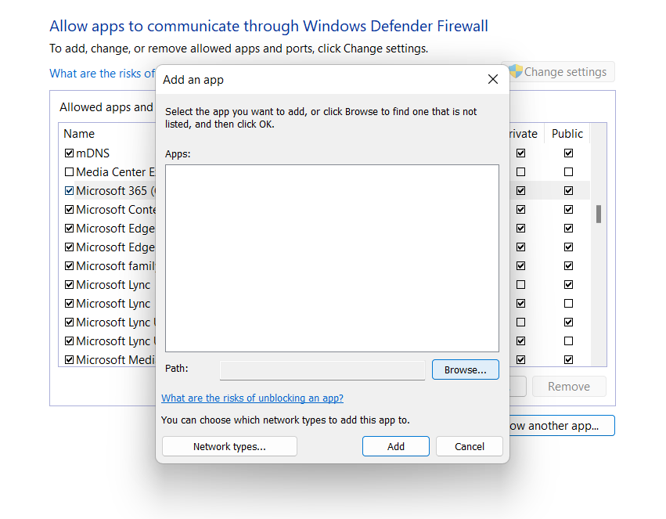The image size is (666, 519).
Task: Open 'What are the risks of unblocking an app?' link
Action: 252,398
